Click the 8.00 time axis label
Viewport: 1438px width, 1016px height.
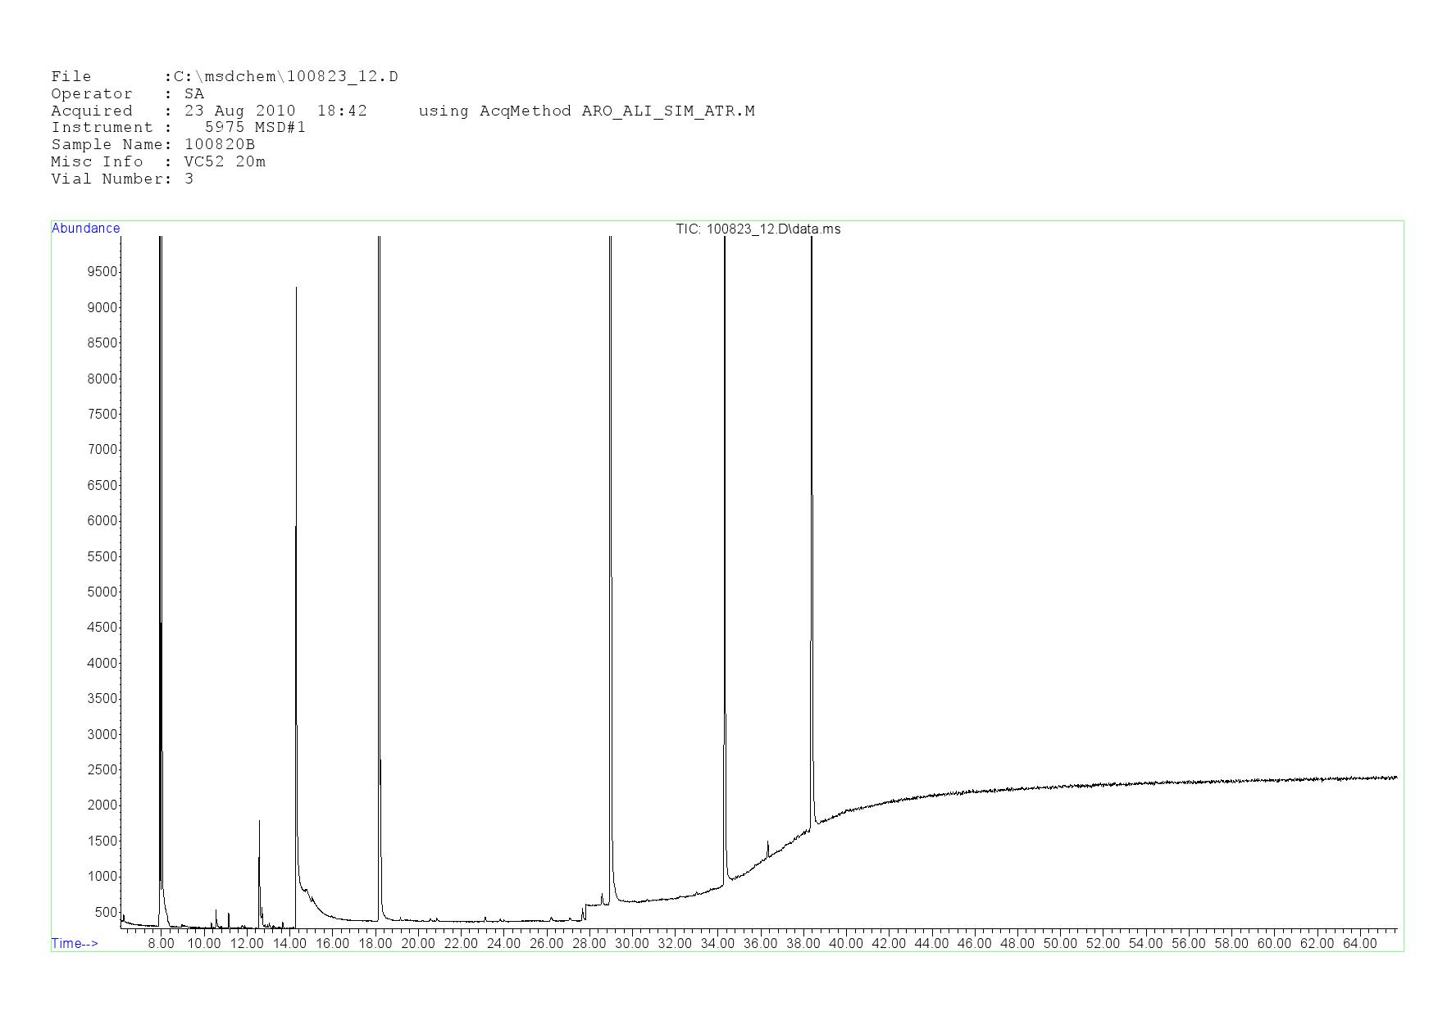[161, 944]
